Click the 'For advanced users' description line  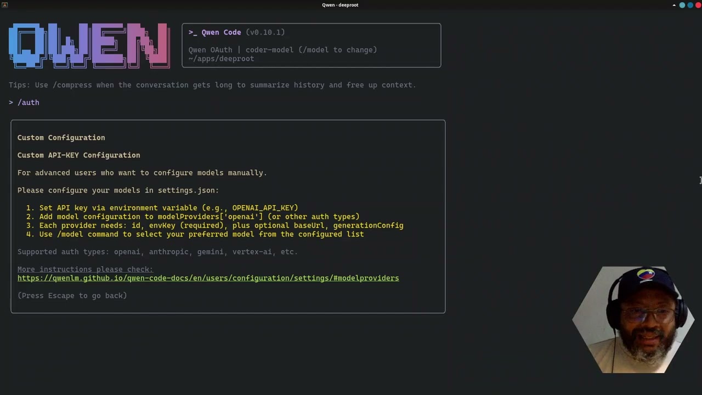(x=142, y=173)
